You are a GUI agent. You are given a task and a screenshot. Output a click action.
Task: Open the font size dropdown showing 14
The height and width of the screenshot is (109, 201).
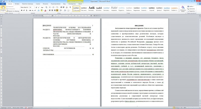pyautogui.click(x=34, y=8)
